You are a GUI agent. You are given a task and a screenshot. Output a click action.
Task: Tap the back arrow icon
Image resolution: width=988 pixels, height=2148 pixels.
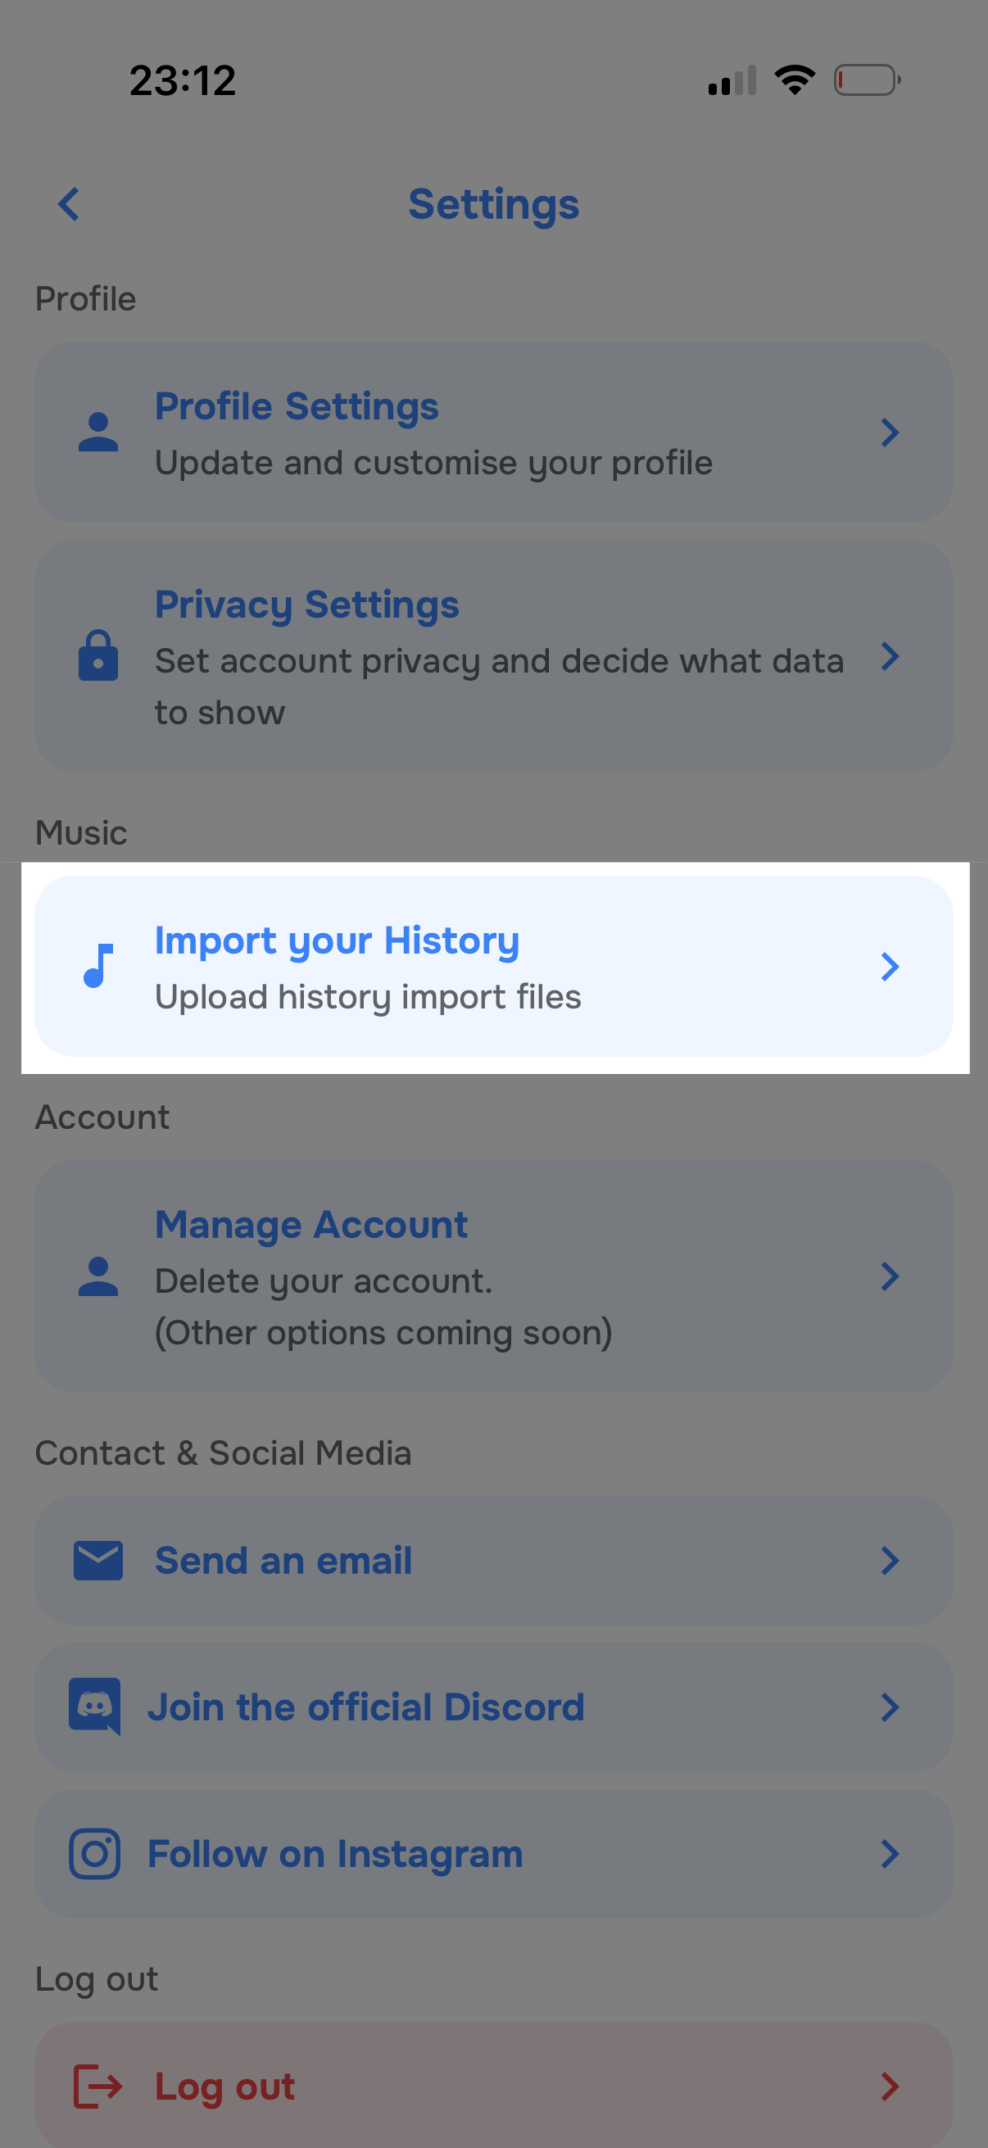point(69,204)
